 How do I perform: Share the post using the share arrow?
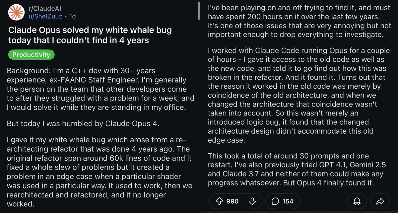(380, 201)
